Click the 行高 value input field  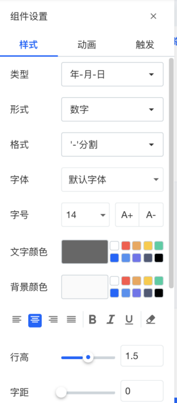tap(142, 356)
